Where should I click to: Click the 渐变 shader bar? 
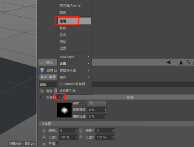pyautogui.click(x=130, y=97)
